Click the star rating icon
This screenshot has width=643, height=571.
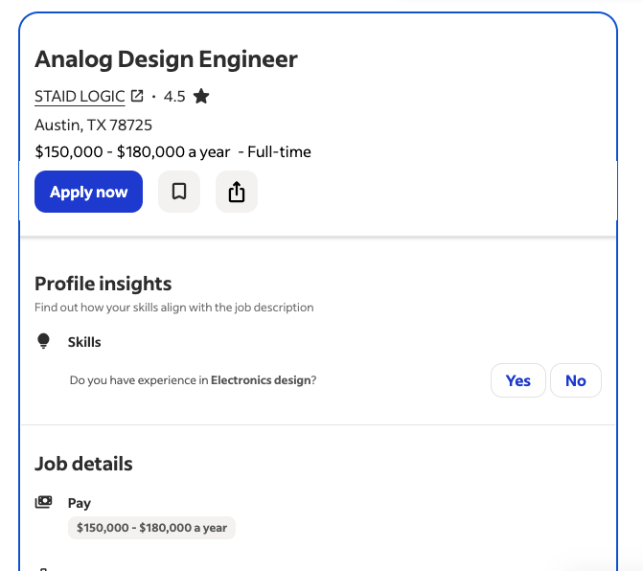(x=200, y=96)
